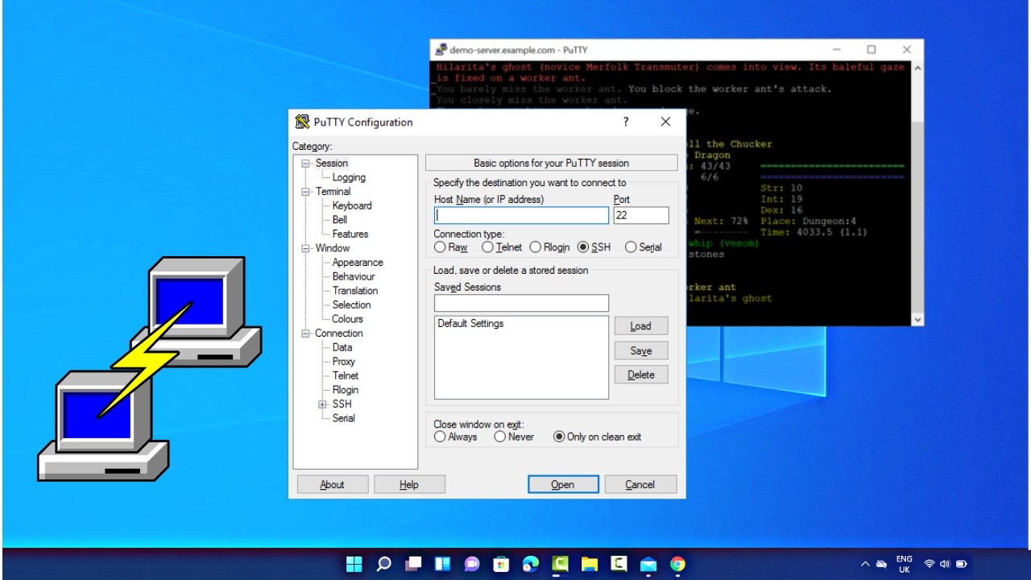Viewport: 1031px width, 580px height.
Task: Launch Microsoft Edge from the taskbar
Action: pos(530,565)
